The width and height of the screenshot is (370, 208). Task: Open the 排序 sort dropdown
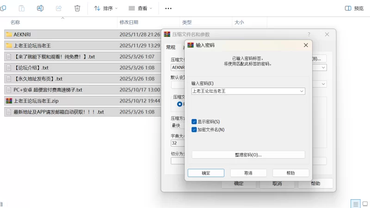(x=106, y=8)
